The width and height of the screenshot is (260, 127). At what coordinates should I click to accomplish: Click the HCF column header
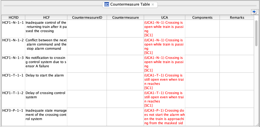point(46,17)
